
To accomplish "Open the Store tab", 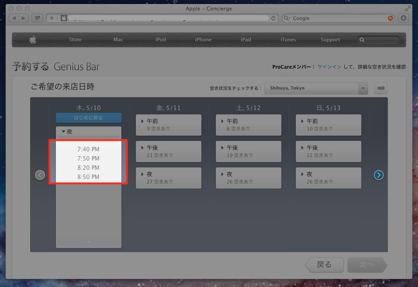I will (x=76, y=40).
